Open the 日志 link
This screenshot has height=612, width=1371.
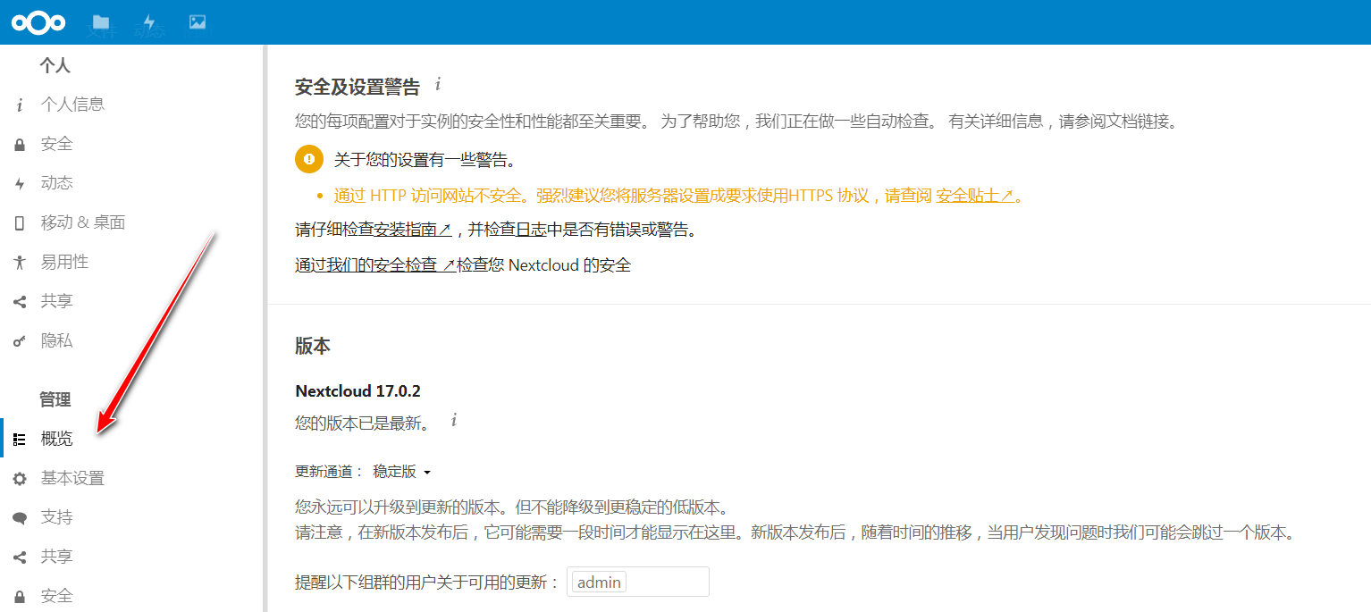pyautogui.click(x=531, y=230)
